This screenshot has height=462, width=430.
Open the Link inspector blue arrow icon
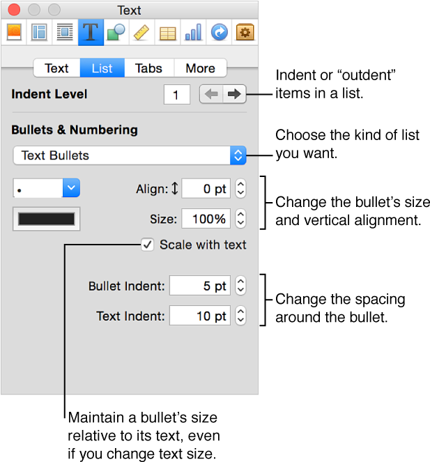tap(219, 32)
